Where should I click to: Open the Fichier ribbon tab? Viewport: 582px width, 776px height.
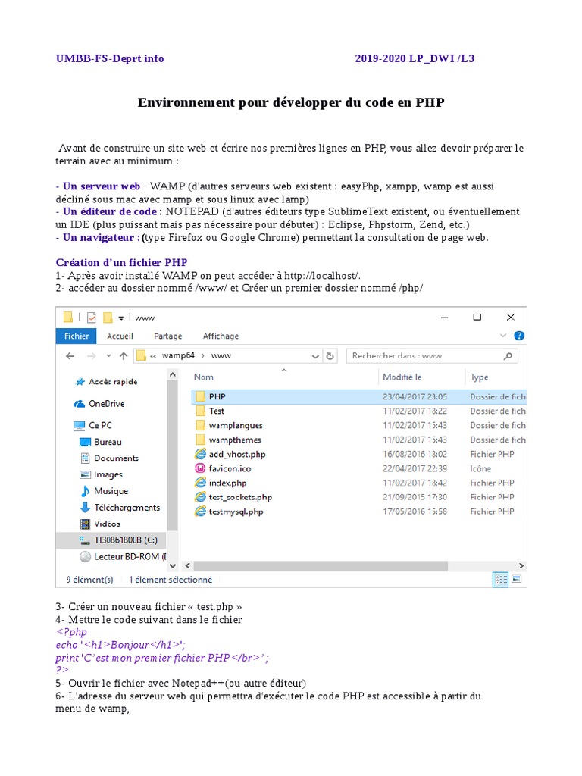[x=77, y=336]
